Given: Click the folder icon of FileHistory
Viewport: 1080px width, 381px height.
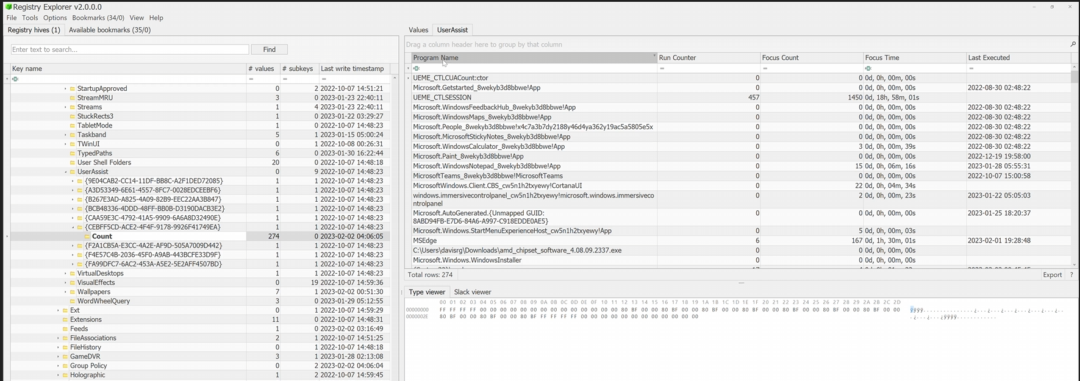Looking at the screenshot, I should pos(65,347).
